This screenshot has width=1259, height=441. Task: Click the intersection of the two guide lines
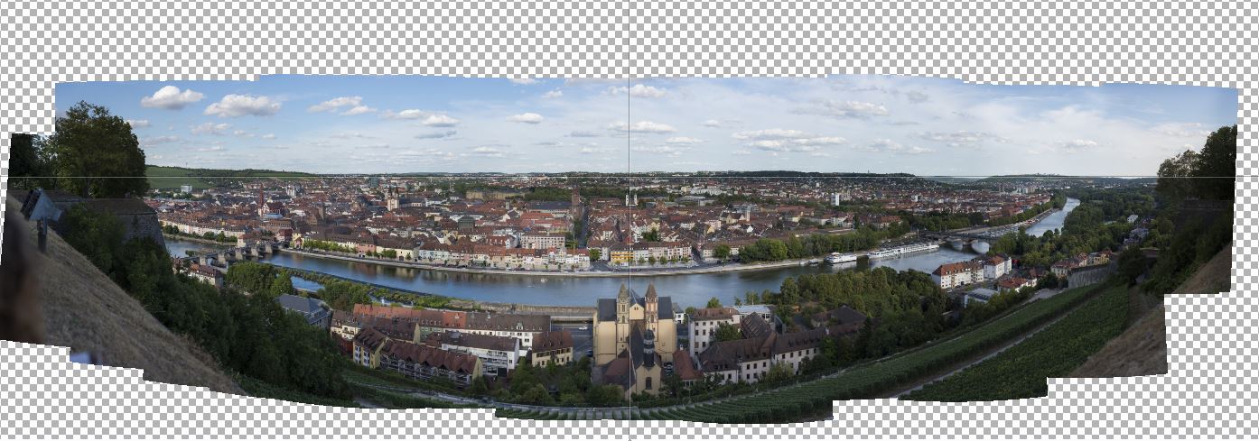coord(629,177)
